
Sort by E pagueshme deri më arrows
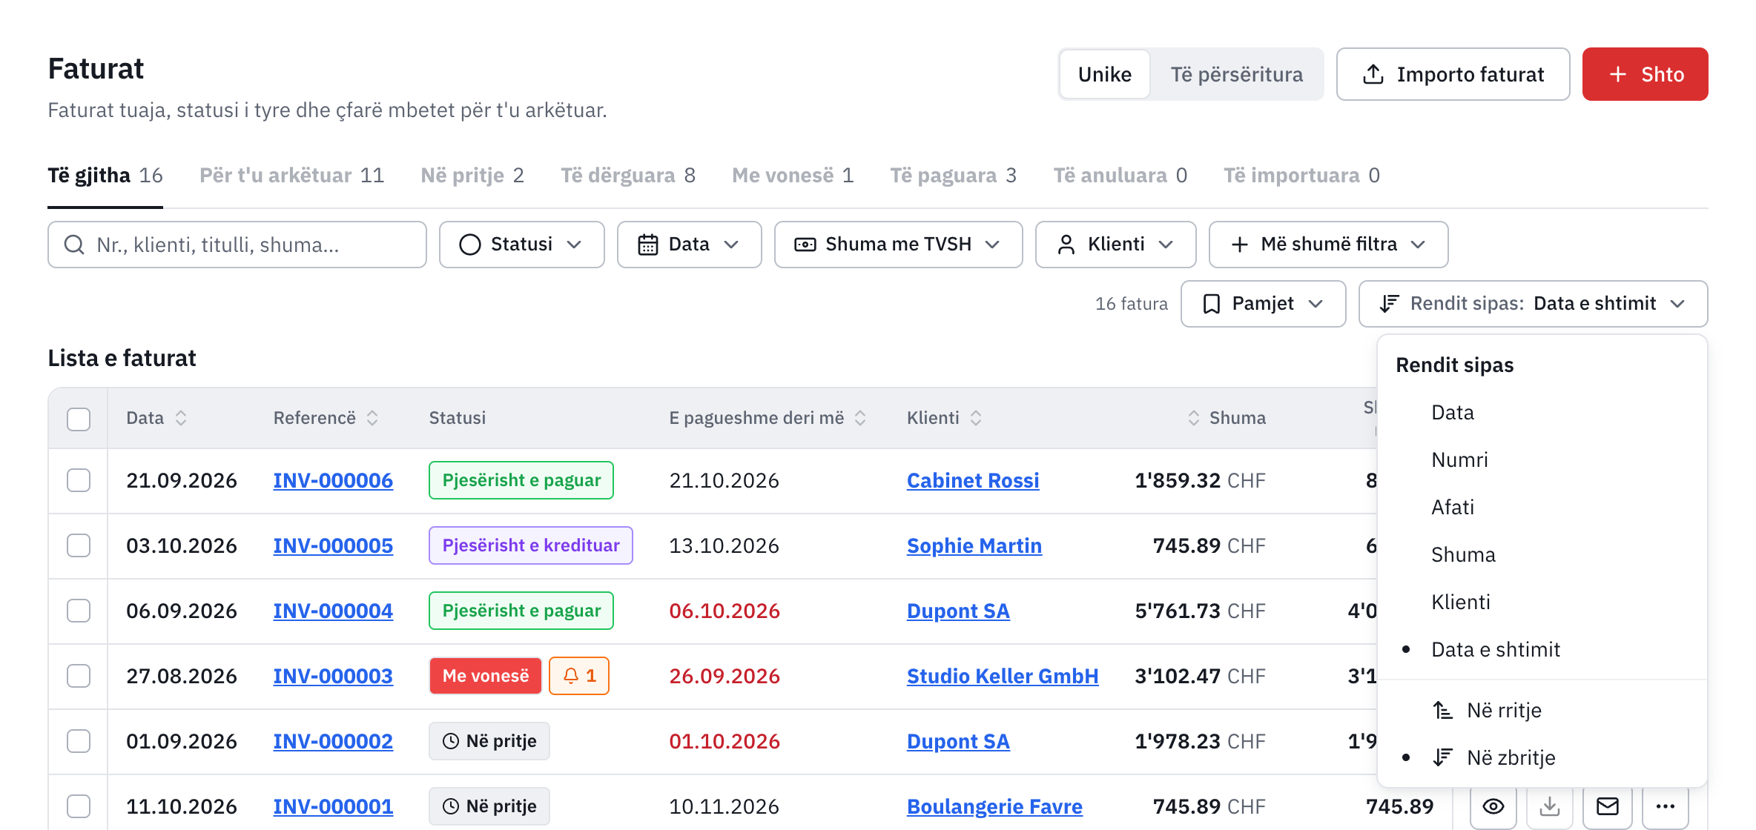[x=860, y=418]
